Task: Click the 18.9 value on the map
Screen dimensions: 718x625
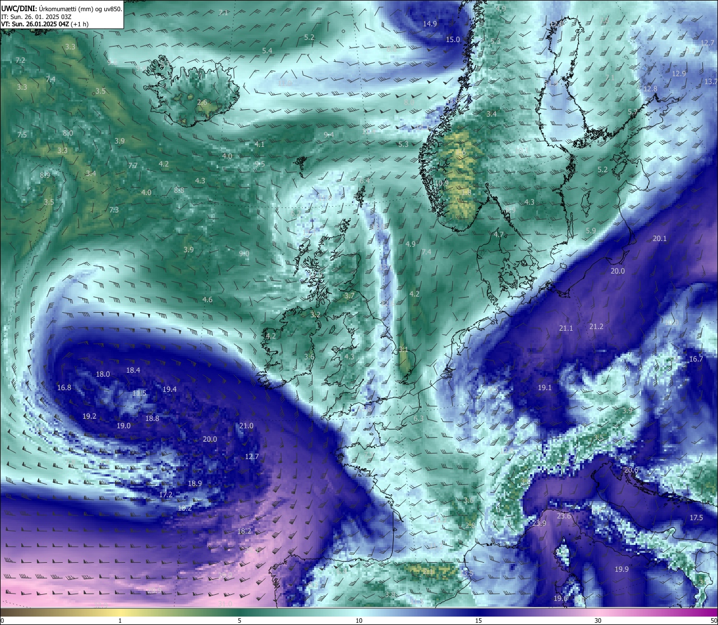Action: 195,484
